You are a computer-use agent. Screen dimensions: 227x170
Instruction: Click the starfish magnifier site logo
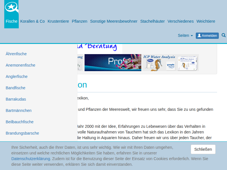[12, 7]
